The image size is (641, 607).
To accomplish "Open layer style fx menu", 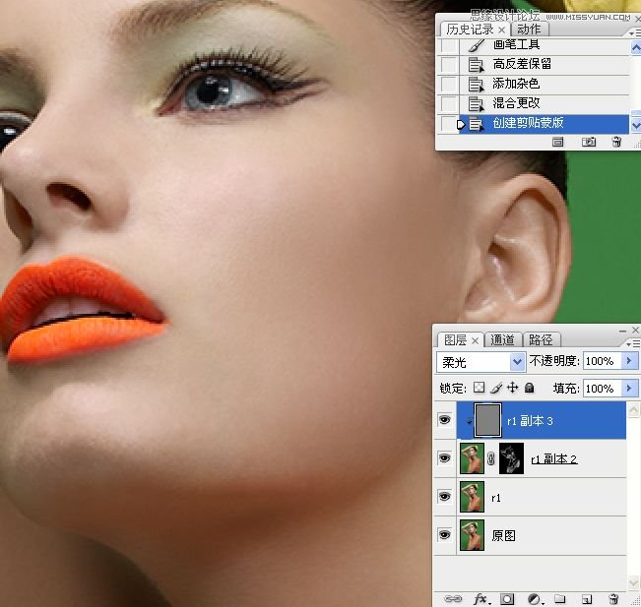I will 481,599.
